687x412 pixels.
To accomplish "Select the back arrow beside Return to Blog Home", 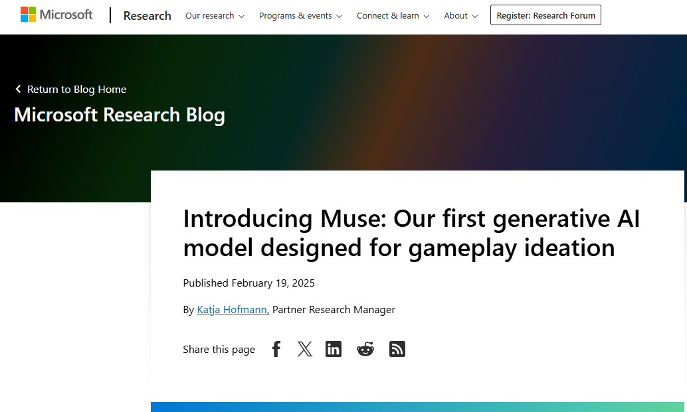I will pyautogui.click(x=18, y=89).
